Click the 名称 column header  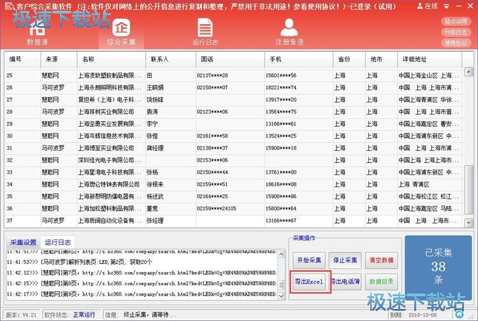click(x=112, y=59)
